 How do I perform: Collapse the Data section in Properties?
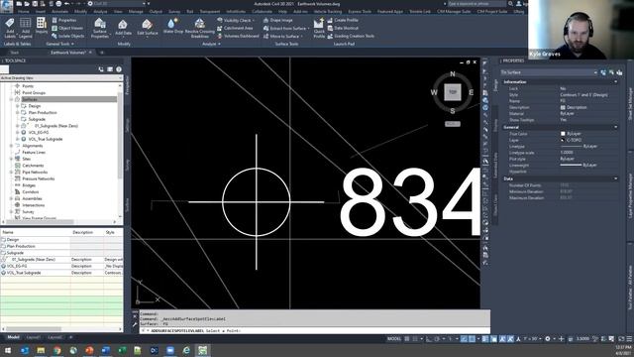pos(616,178)
